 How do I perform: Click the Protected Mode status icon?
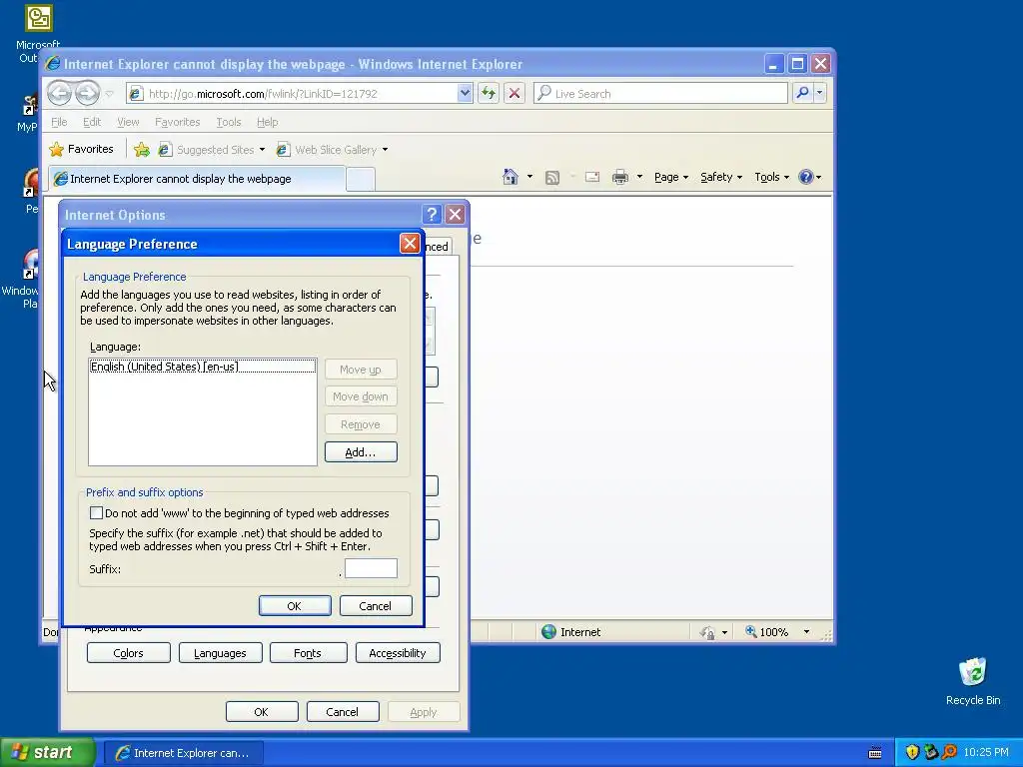point(707,632)
